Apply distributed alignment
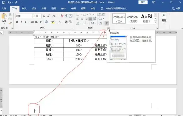The image size is (183, 116). [x=95, y=18]
